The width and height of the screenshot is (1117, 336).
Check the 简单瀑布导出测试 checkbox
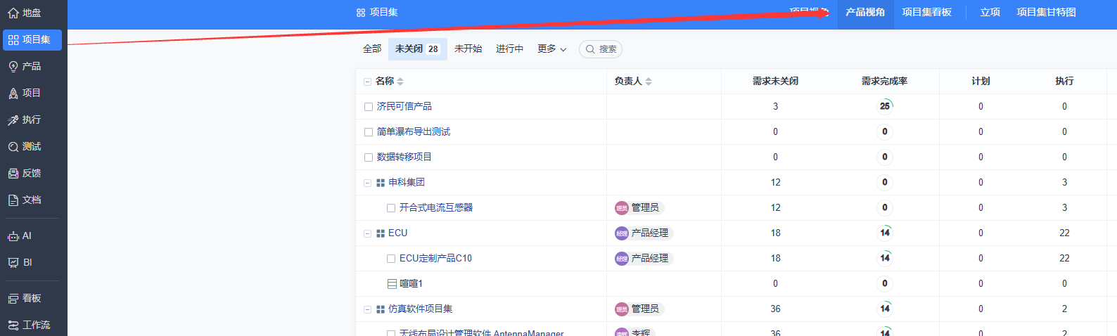click(x=369, y=132)
